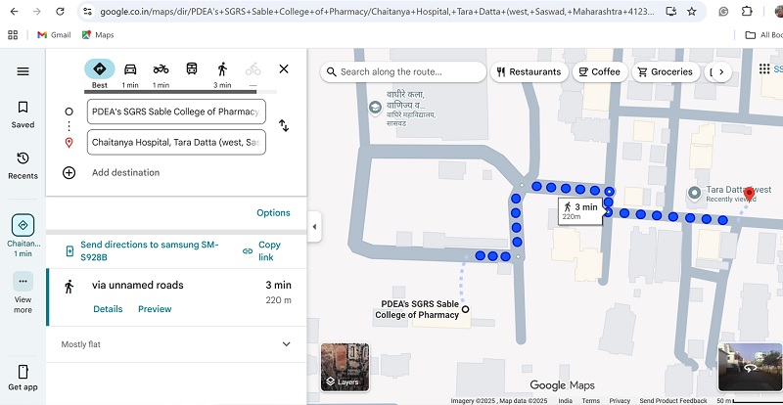The image size is (783, 405).
Task: Show more category chips with arrow
Action: pyautogui.click(x=721, y=71)
